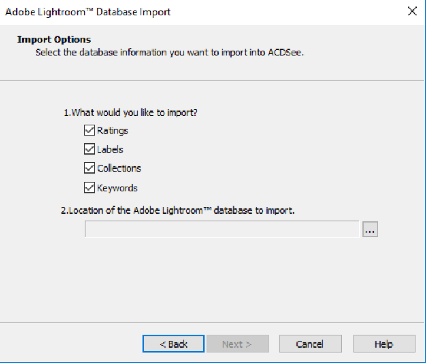The height and width of the screenshot is (363, 426).
Task: Click the ellipsis browse button
Action: [370, 230]
